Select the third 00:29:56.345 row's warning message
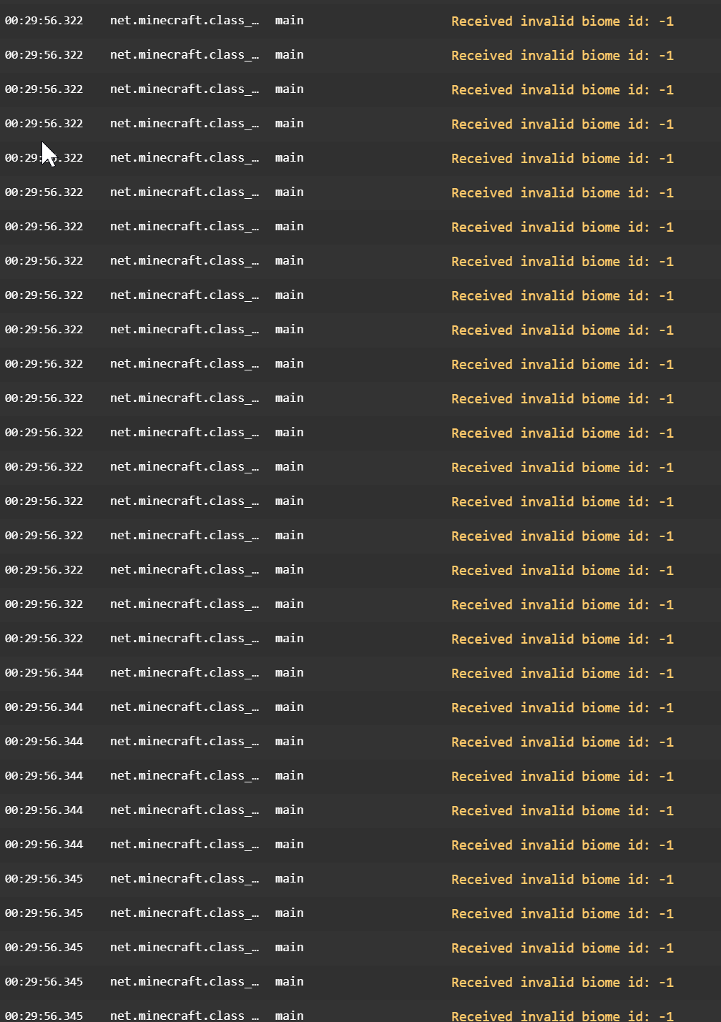This screenshot has height=1022, width=721. click(x=562, y=948)
